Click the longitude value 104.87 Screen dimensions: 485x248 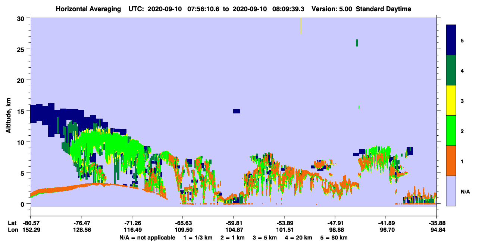click(x=234, y=230)
